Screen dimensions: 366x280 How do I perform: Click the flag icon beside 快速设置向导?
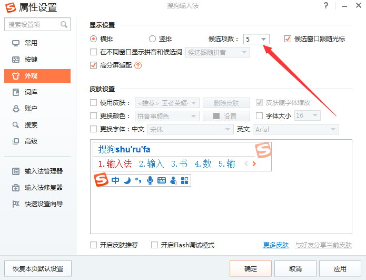pos(16,204)
